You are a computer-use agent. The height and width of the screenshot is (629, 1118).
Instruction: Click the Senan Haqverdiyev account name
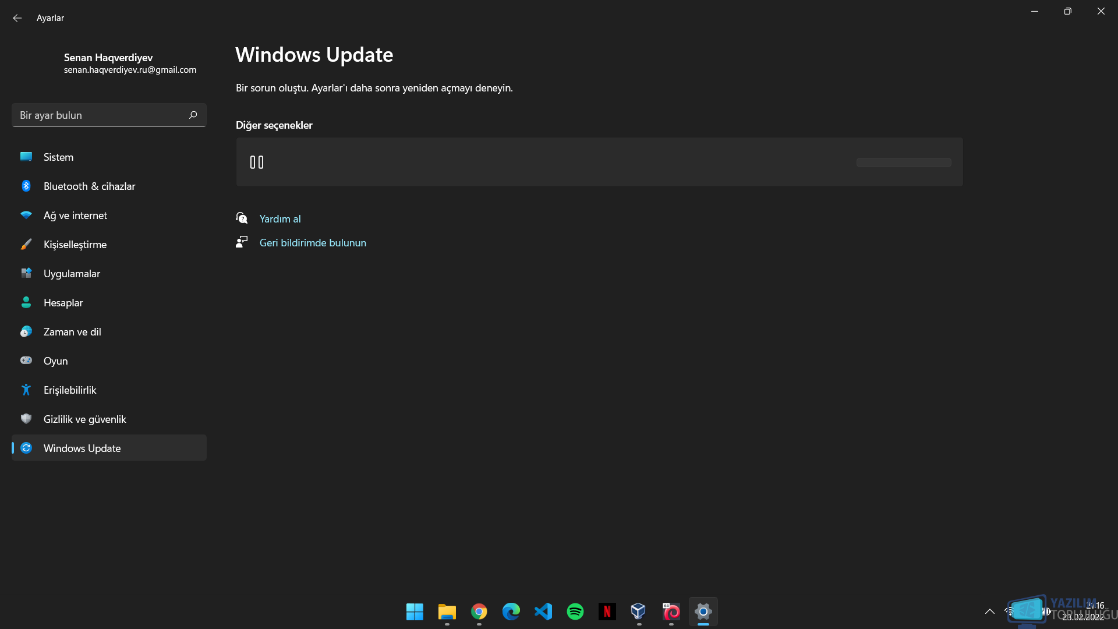coord(108,57)
